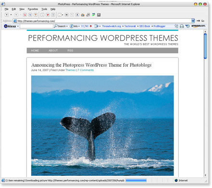Open the Photopress announcement post title
This screenshot has width=212, height=188.
(x=92, y=65)
